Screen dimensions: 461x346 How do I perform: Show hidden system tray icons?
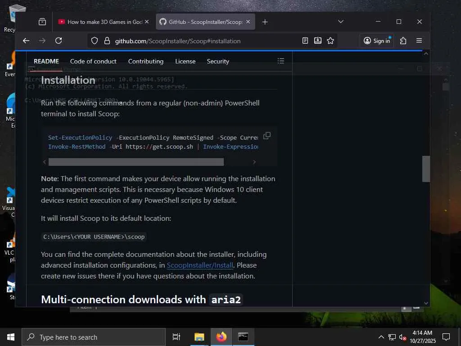[381, 337]
